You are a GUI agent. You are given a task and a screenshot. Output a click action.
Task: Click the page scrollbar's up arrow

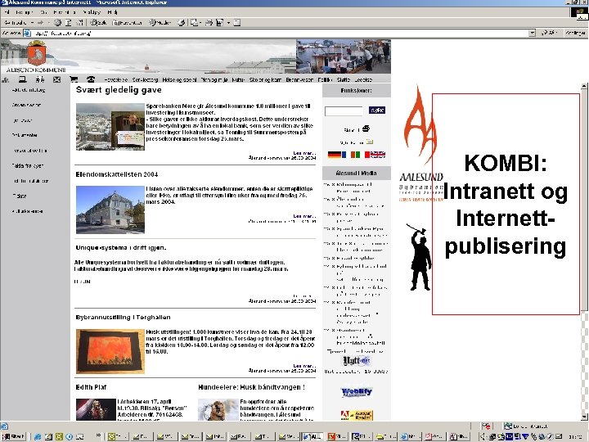[x=584, y=86]
